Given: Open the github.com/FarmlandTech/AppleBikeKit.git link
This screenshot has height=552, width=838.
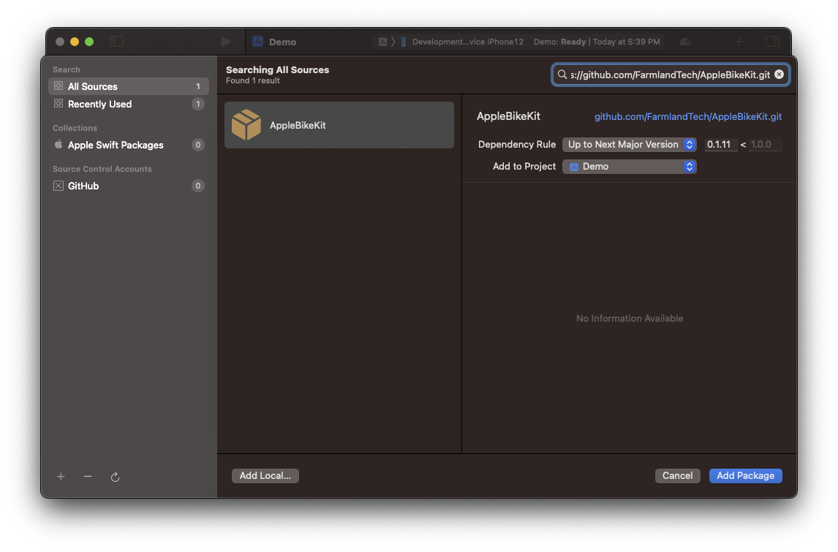Looking at the screenshot, I should (687, 116).
